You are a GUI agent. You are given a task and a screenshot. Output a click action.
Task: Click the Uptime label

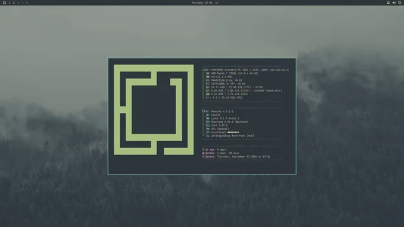210,153
